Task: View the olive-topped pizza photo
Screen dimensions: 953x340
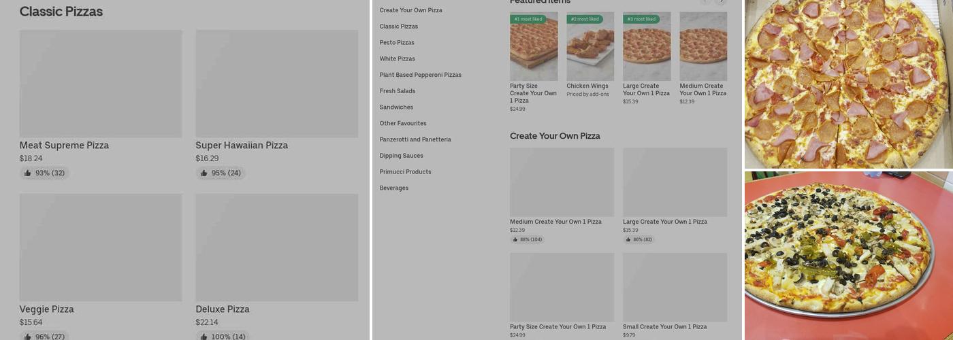Action: click(848, 256)
